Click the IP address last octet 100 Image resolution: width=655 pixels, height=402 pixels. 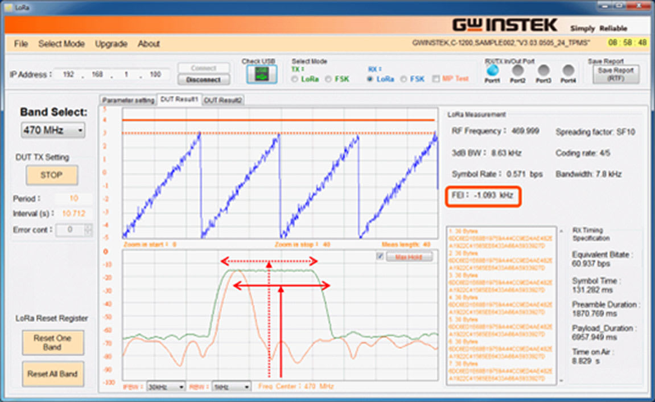pos(155,75)
